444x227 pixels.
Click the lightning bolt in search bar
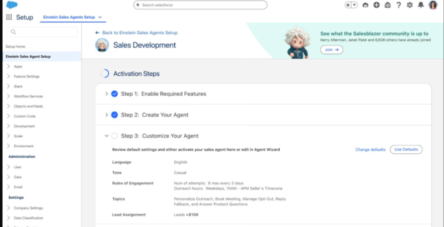pyautogui.click(x=138, y=5)
